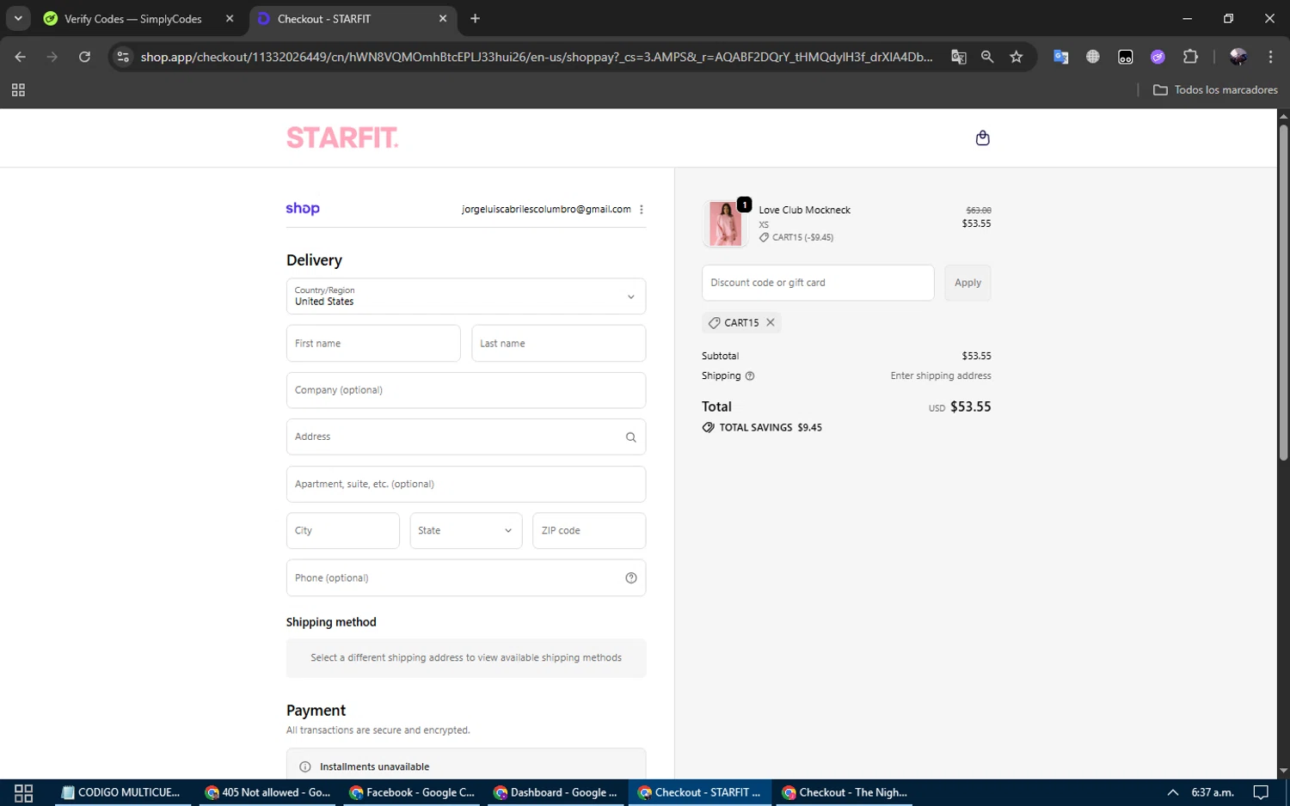The image size is (1290, 806).
Task: Open the Facebook - Google Chrome taskbar window
Action: click(413, 792)
